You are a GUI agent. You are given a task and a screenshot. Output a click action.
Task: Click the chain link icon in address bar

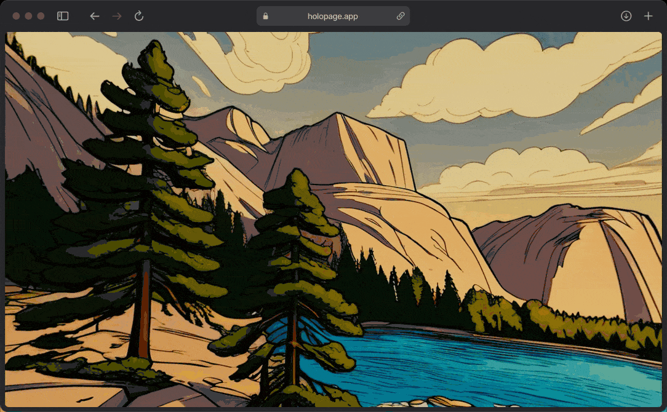pos(401,17)
